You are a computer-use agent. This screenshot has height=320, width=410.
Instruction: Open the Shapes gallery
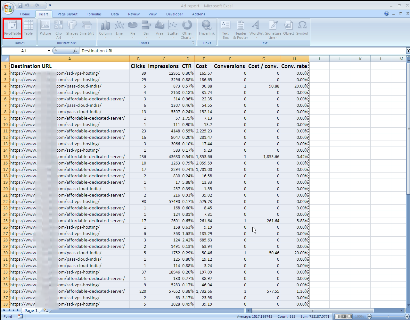[x=72, y=29]
